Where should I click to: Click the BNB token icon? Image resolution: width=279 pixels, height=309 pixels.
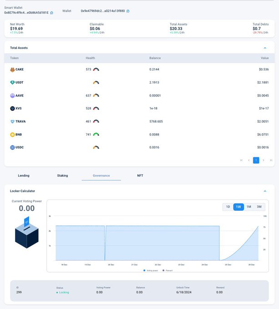pos(12,135)
